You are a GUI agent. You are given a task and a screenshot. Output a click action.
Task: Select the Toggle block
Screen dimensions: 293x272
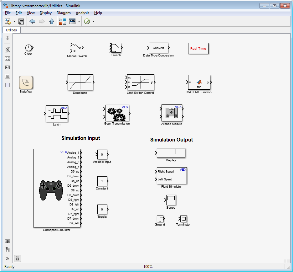102,209
